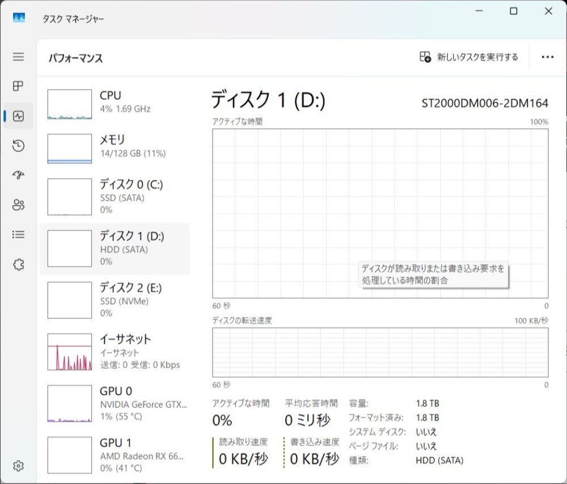Click the 100 KB/秒 scale label
Screen dimensions: 567x484
531,321
